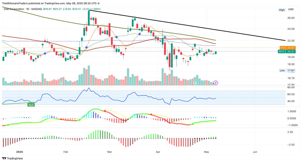This screenshot has height=162, width=302.
Task: Click the 26.00 price axis label
Action: tap(291, 18)
